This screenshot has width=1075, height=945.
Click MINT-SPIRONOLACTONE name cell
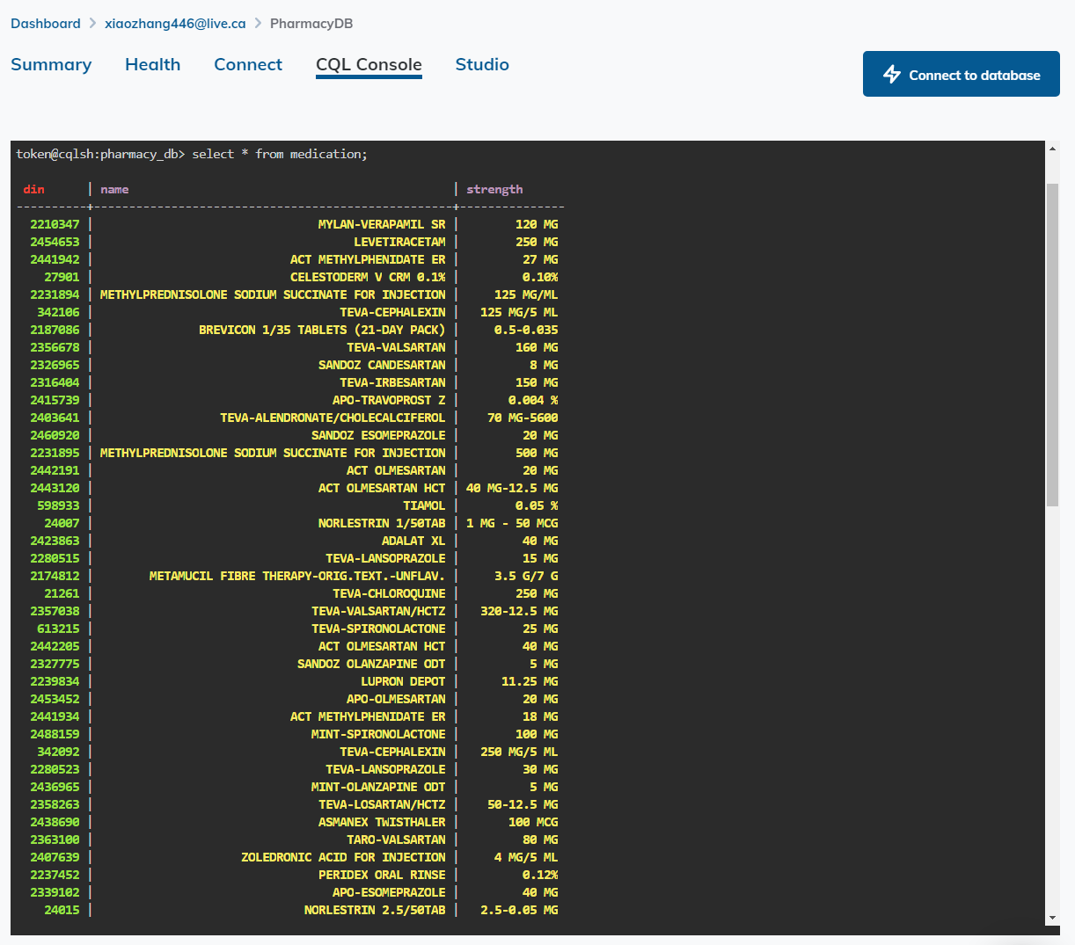(378, 734)
